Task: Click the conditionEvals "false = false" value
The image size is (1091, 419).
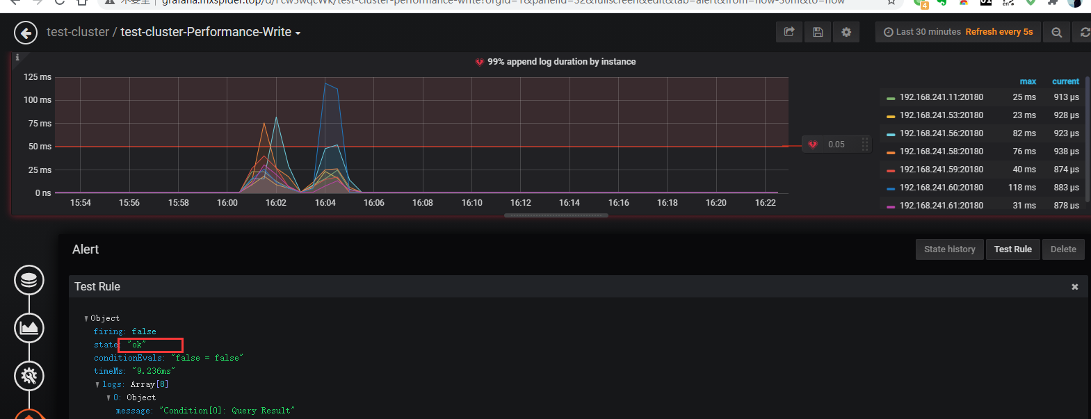Action: tap(207, 359)
